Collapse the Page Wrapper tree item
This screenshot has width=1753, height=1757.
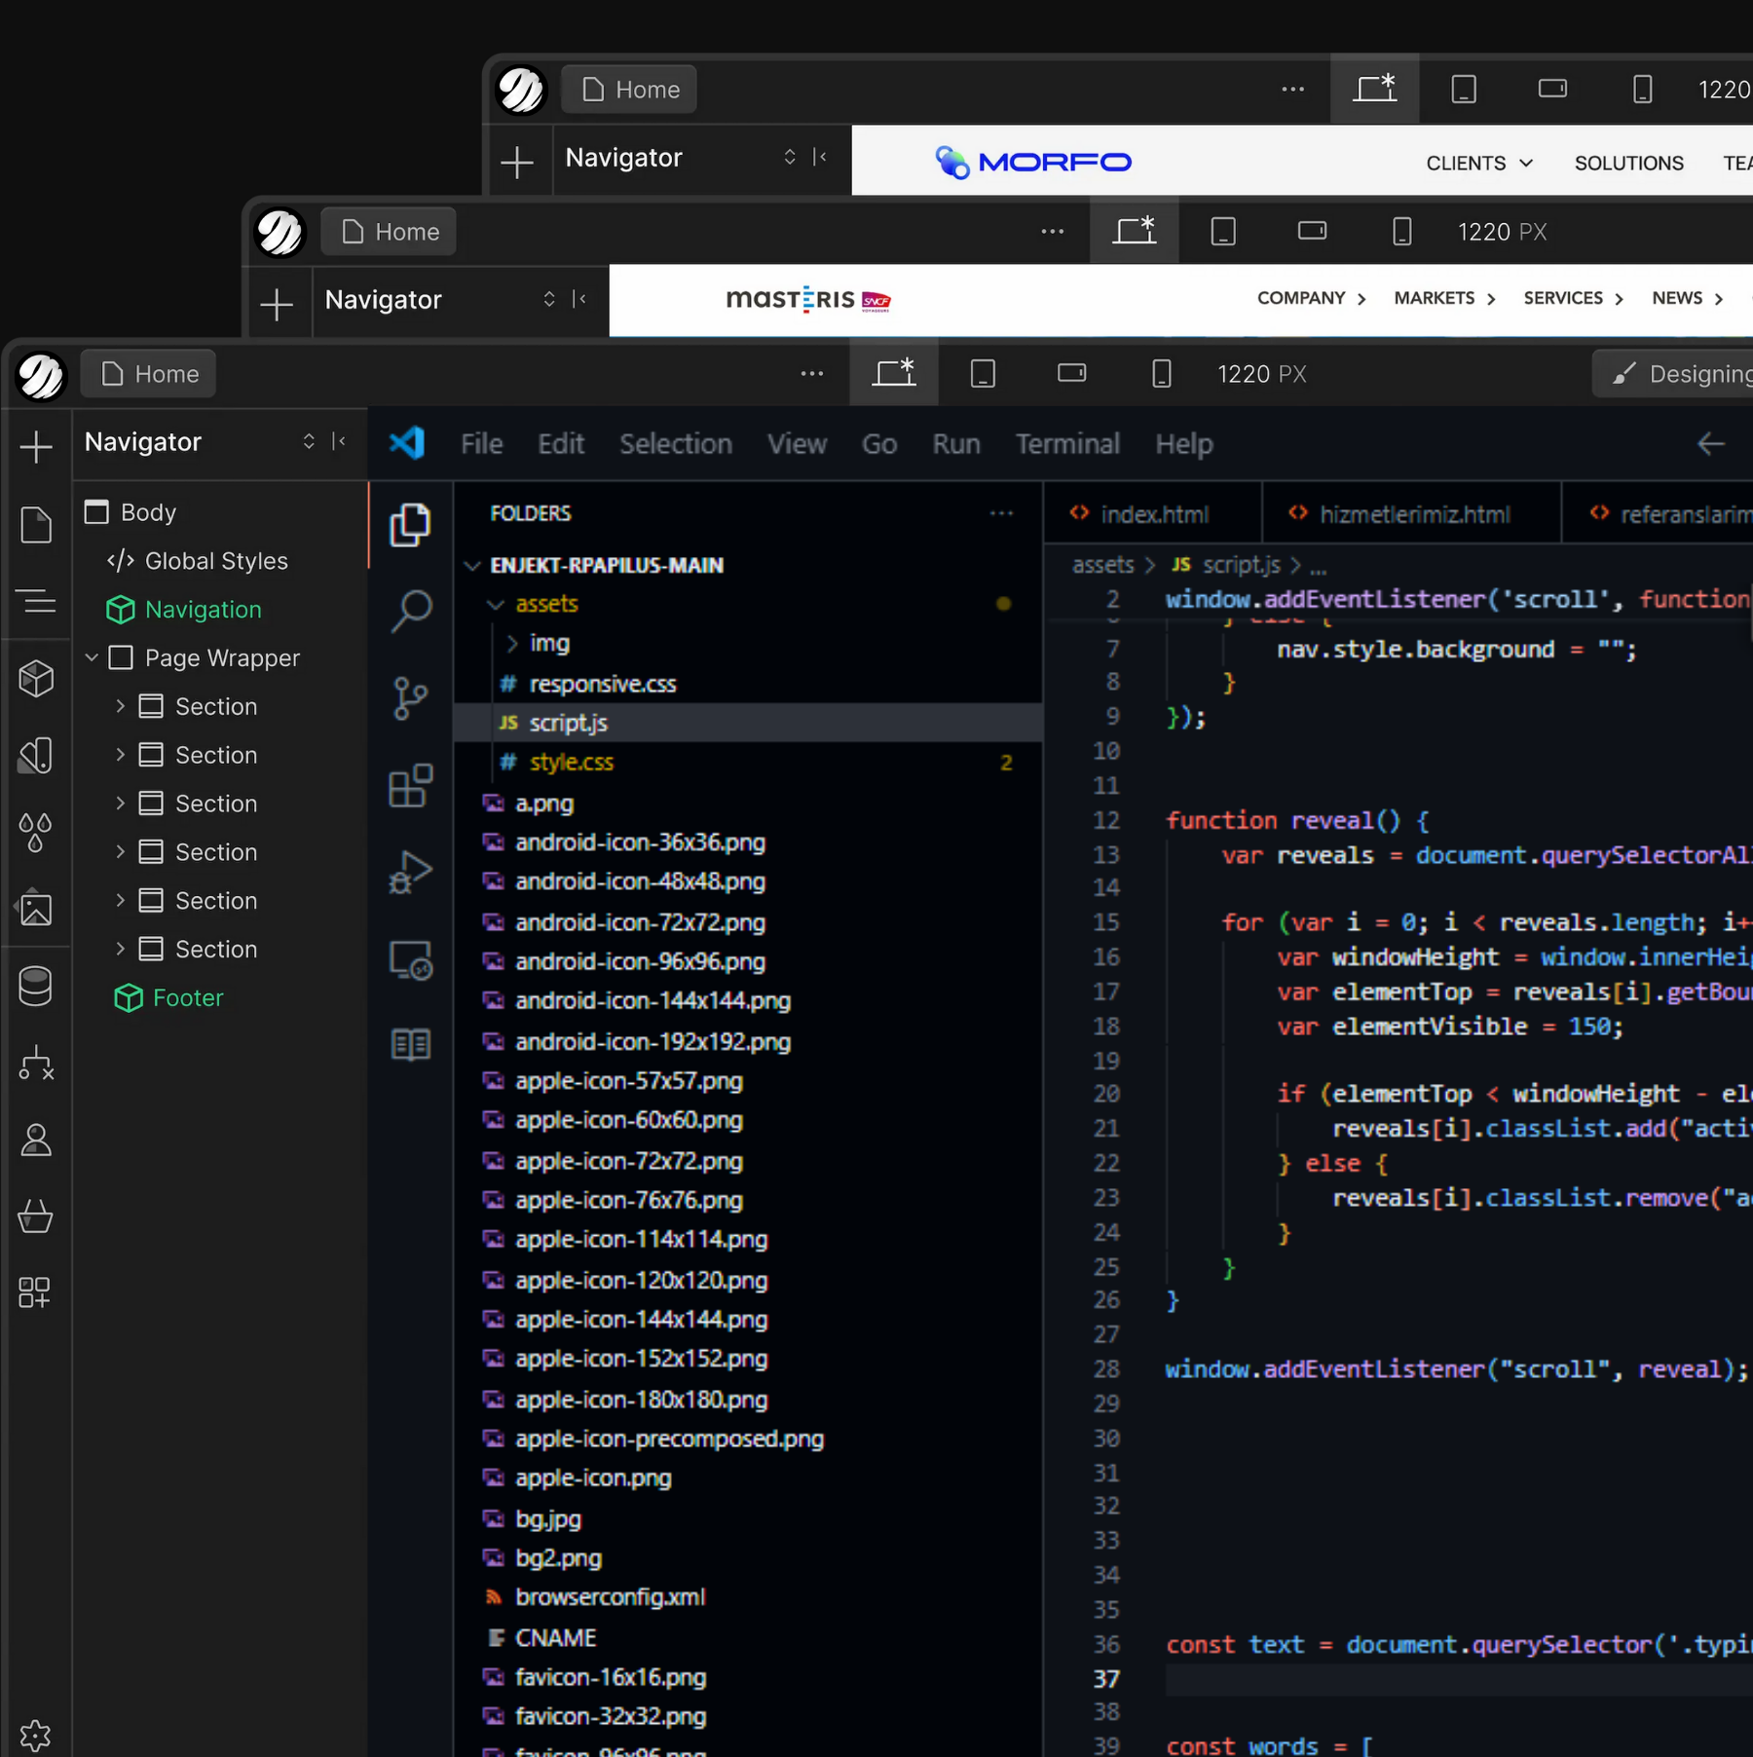[x=93, y=658]
